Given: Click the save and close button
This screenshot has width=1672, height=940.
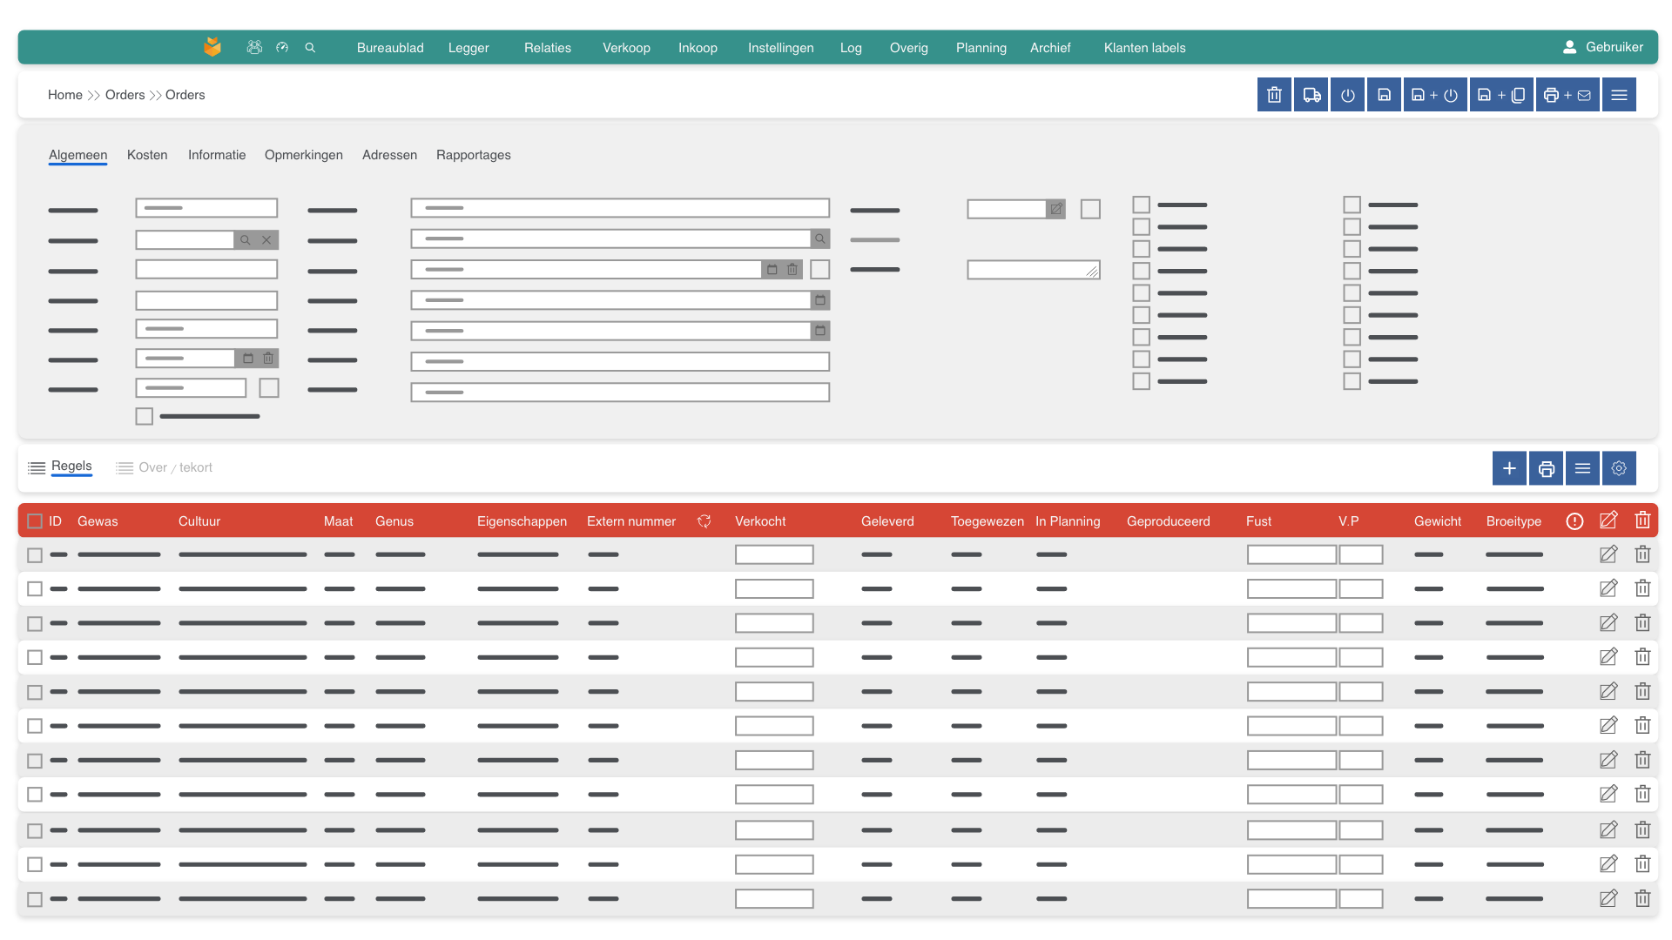Looking at the screenshot, I should pos(1434,95).
